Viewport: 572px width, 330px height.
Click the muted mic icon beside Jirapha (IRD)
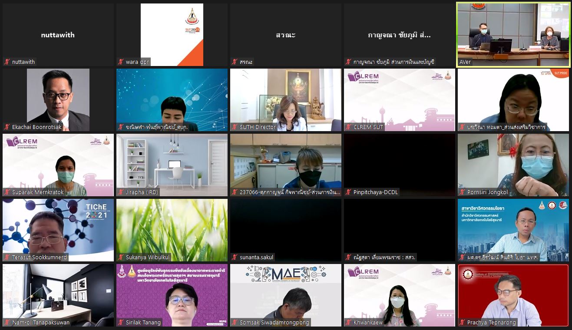click(121, 192)
